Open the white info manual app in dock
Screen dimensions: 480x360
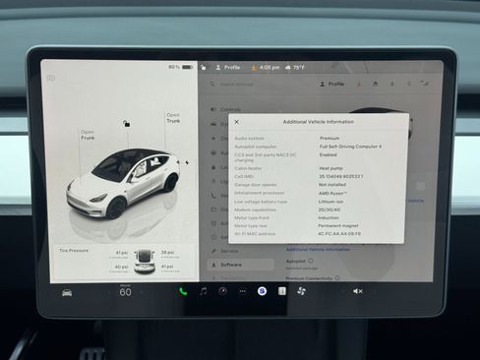[282, 291]
